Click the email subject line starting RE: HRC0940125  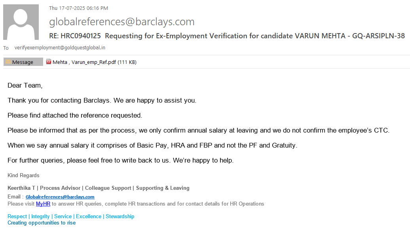[227, 36]
